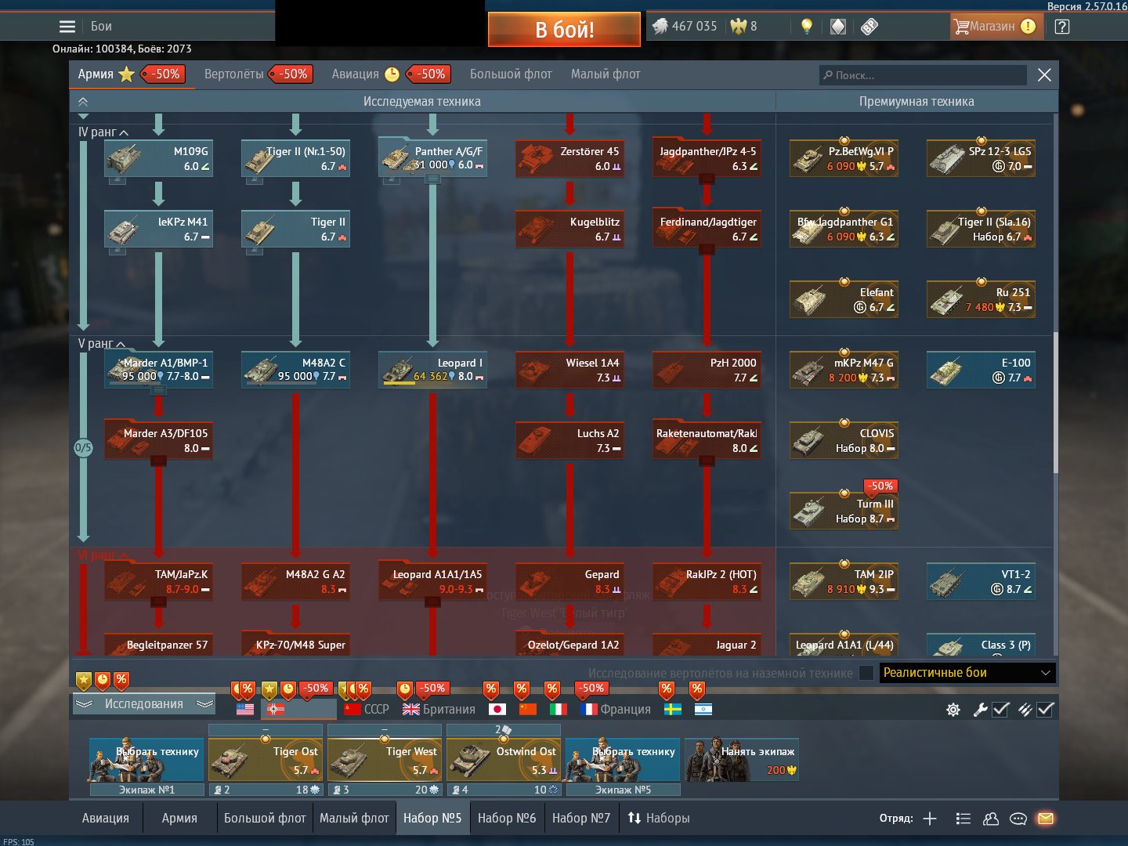Click Выбрать технику for Экипаж №5
Image resolution: width=1128 pixels, height=846 pixels.
(x=623, y=760)
